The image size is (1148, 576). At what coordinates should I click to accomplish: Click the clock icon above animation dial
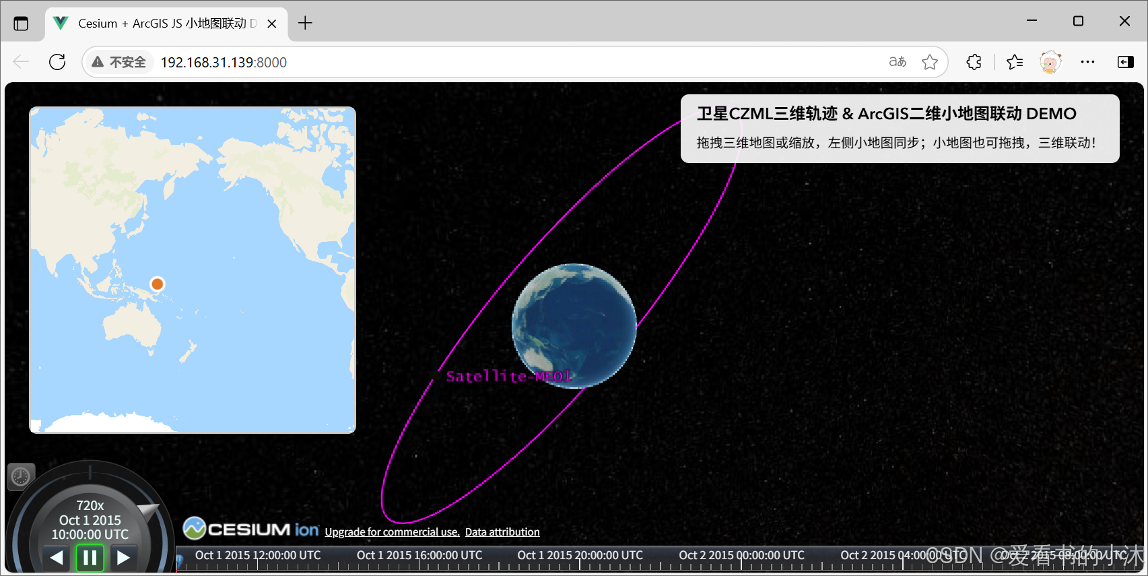click(x=21, y=476)
